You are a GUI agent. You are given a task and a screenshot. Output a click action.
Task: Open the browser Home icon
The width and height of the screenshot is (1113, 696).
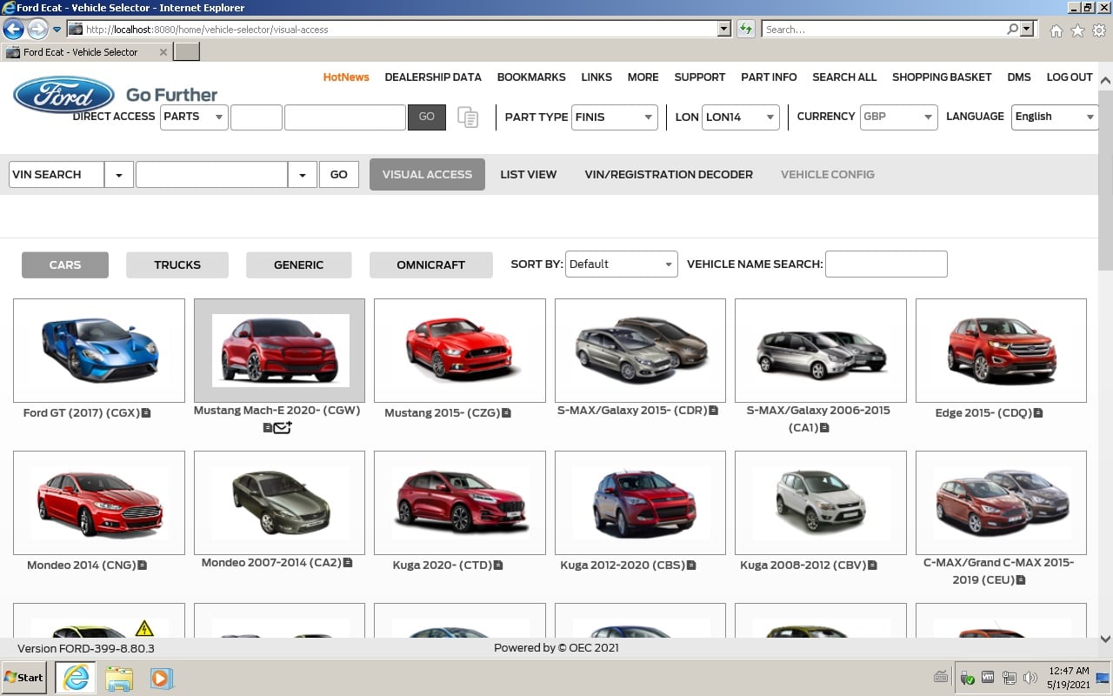[1056, 30]
